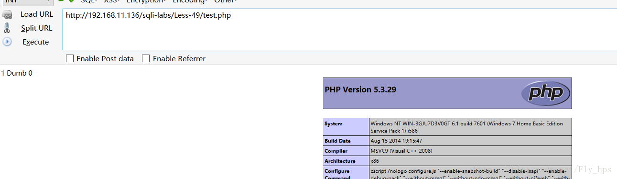Enable the Post data checkbox
The image size is (617, 179).
[x=70, y=59]
